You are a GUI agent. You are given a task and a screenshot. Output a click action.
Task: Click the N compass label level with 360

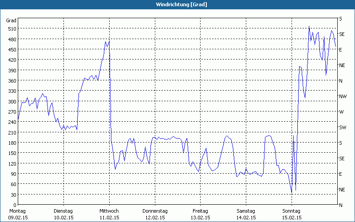(341, 81)
